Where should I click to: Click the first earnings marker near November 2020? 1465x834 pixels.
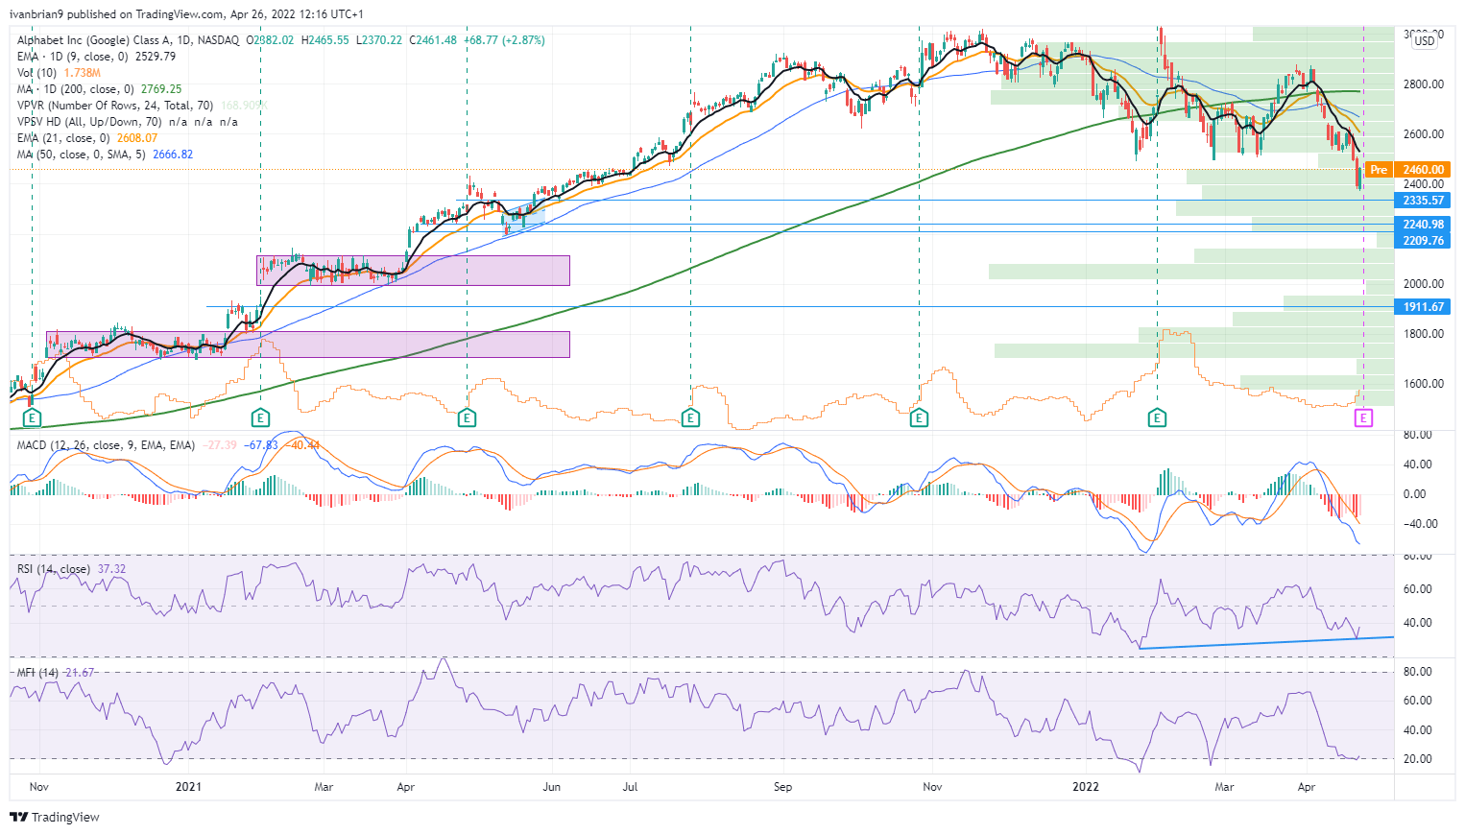32,417
